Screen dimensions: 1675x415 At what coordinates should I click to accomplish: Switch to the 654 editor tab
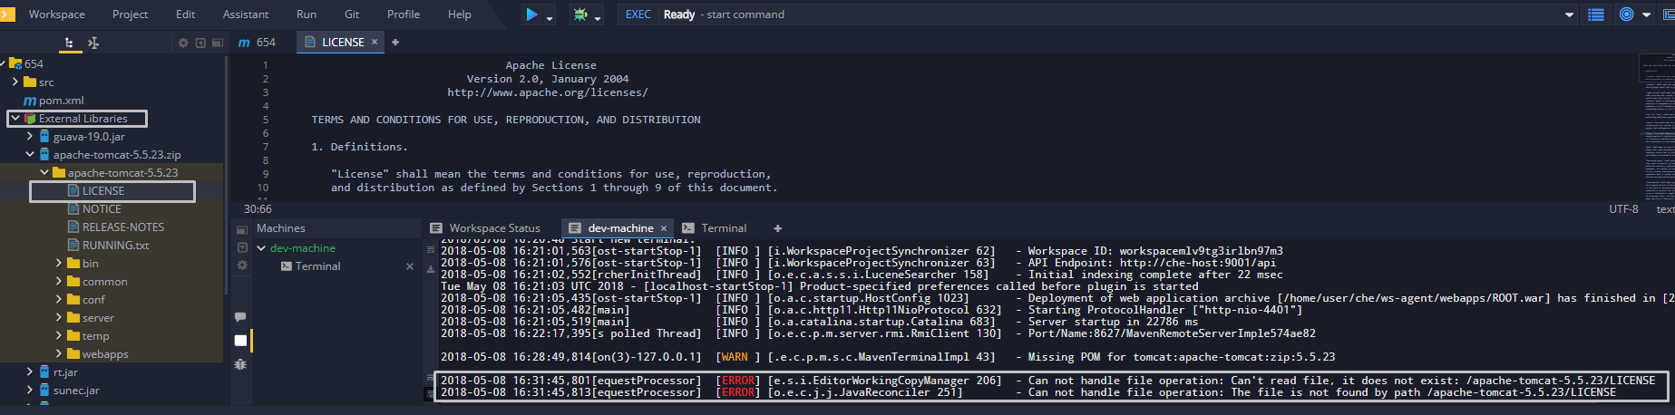pyautogui.click(x=257, y=42)
